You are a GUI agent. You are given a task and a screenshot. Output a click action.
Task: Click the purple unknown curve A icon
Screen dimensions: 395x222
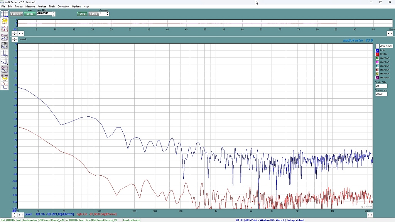(x=377, y=78)
